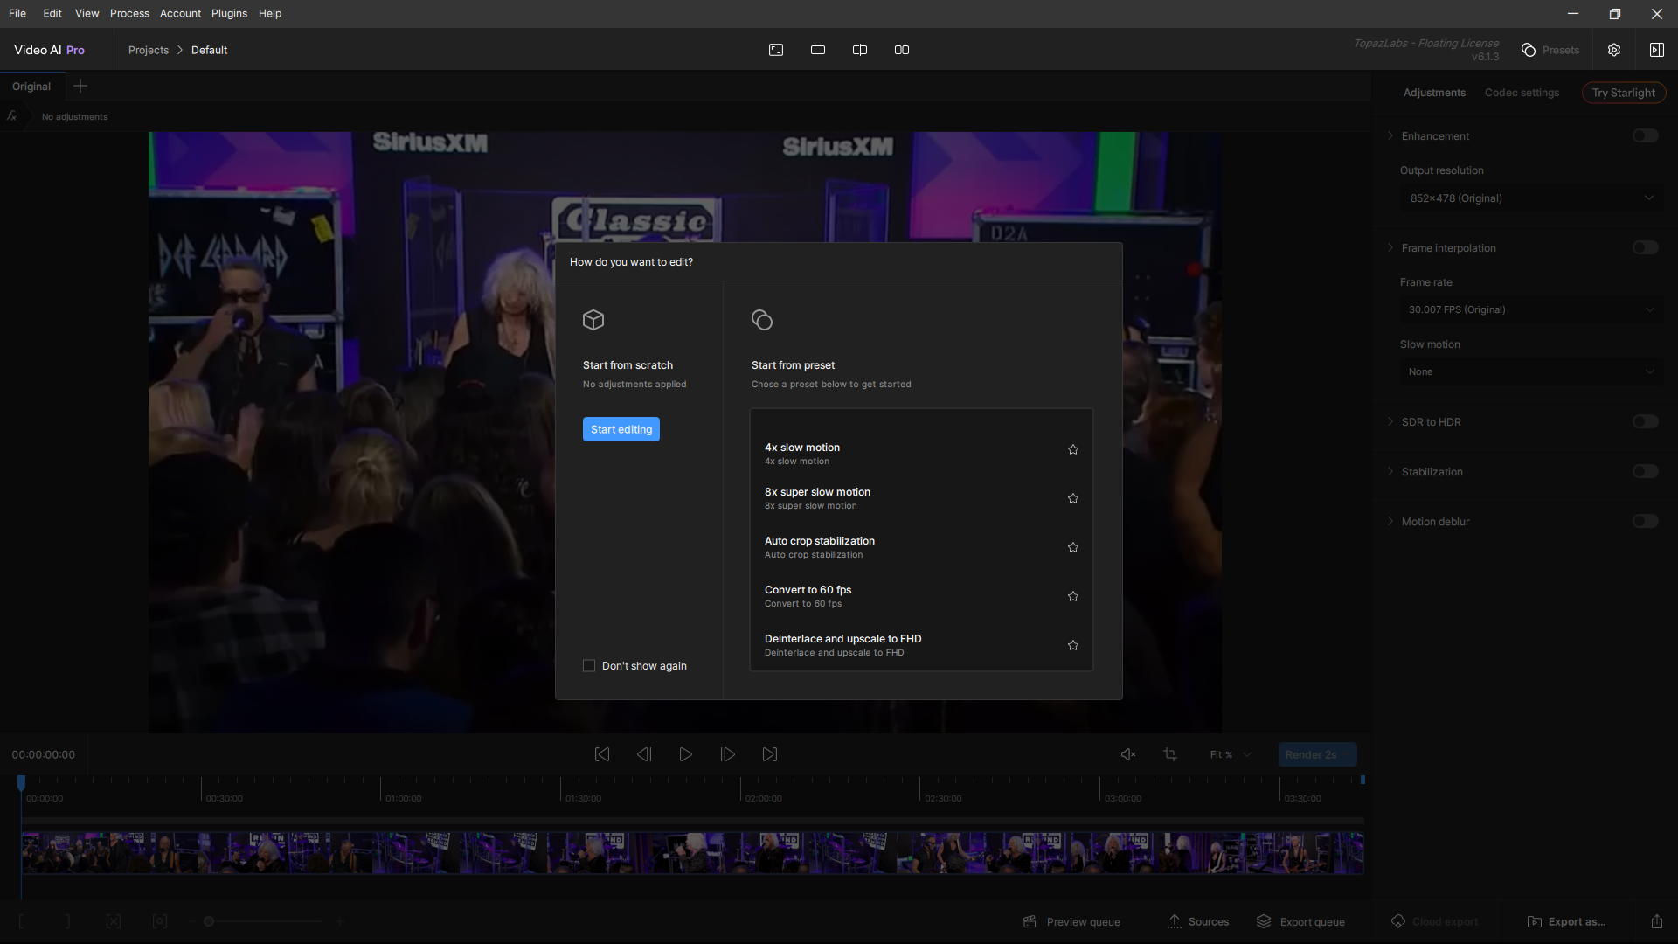
Task: Click the timeline zoom slider handle
Action: click(209, 921)
